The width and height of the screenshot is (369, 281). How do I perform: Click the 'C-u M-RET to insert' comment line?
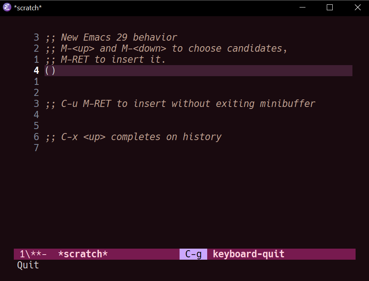click(180, 104)
